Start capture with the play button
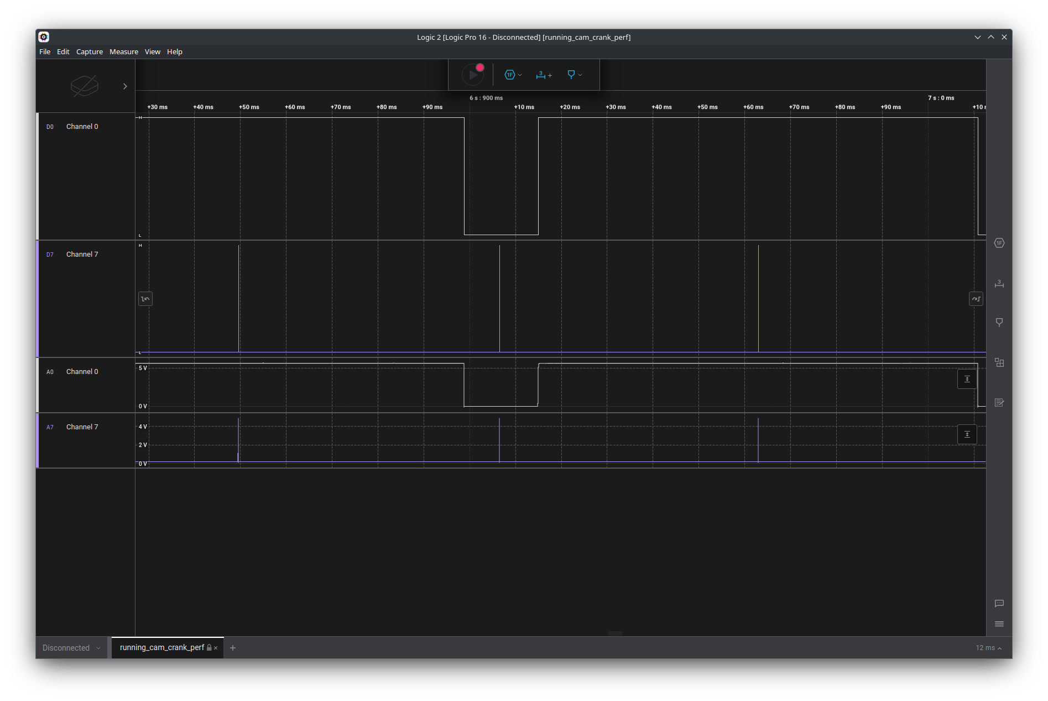The height and width of the screenshot is (701, 1048). 472,75
